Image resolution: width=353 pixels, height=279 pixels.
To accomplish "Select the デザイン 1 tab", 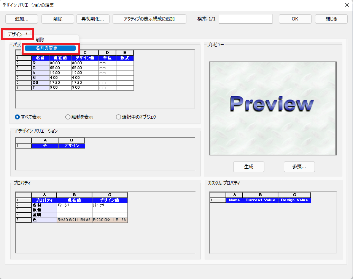I will (17, 34).
